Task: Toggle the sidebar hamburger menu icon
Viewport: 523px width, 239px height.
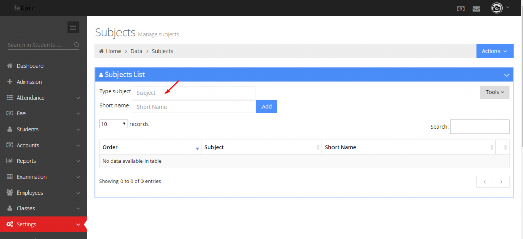Action: click(73, 27)
